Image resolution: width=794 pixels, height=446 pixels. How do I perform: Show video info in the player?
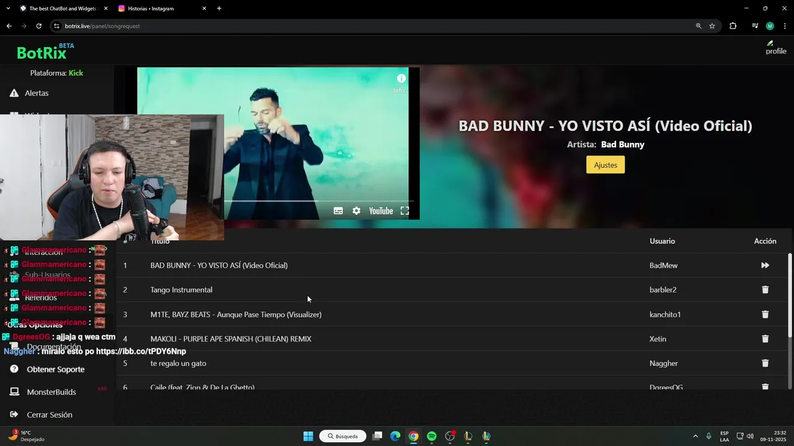(401, 79)
